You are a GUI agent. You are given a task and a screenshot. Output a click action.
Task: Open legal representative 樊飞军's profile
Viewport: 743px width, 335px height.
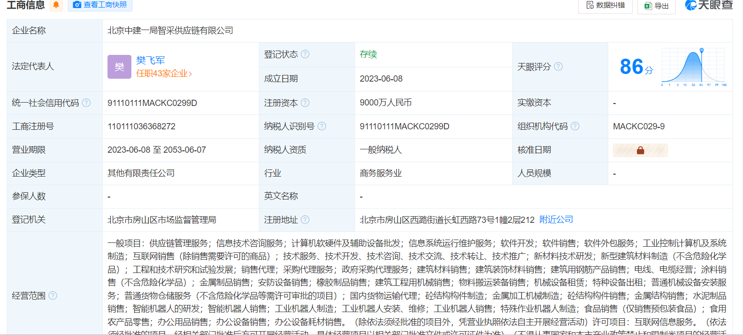[x=151, y=60]
